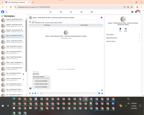
Task: Open the Javonnie conversation
Action: click(13, 69)
